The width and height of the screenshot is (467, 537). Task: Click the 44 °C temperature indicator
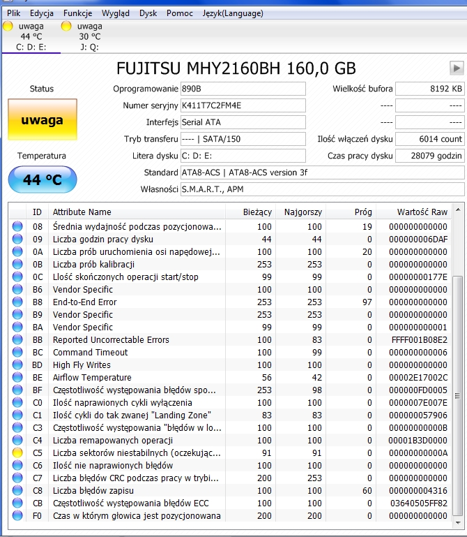(43, 179)
